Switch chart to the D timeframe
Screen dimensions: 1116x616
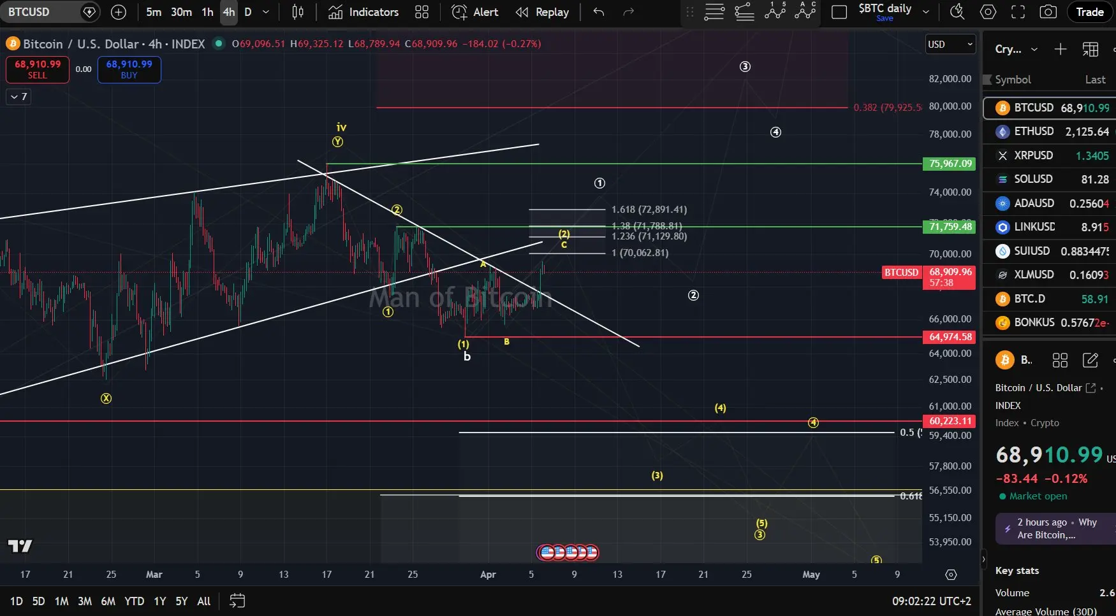(248, 12)
